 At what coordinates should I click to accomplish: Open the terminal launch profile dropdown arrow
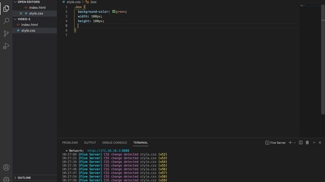click(295, 143)
